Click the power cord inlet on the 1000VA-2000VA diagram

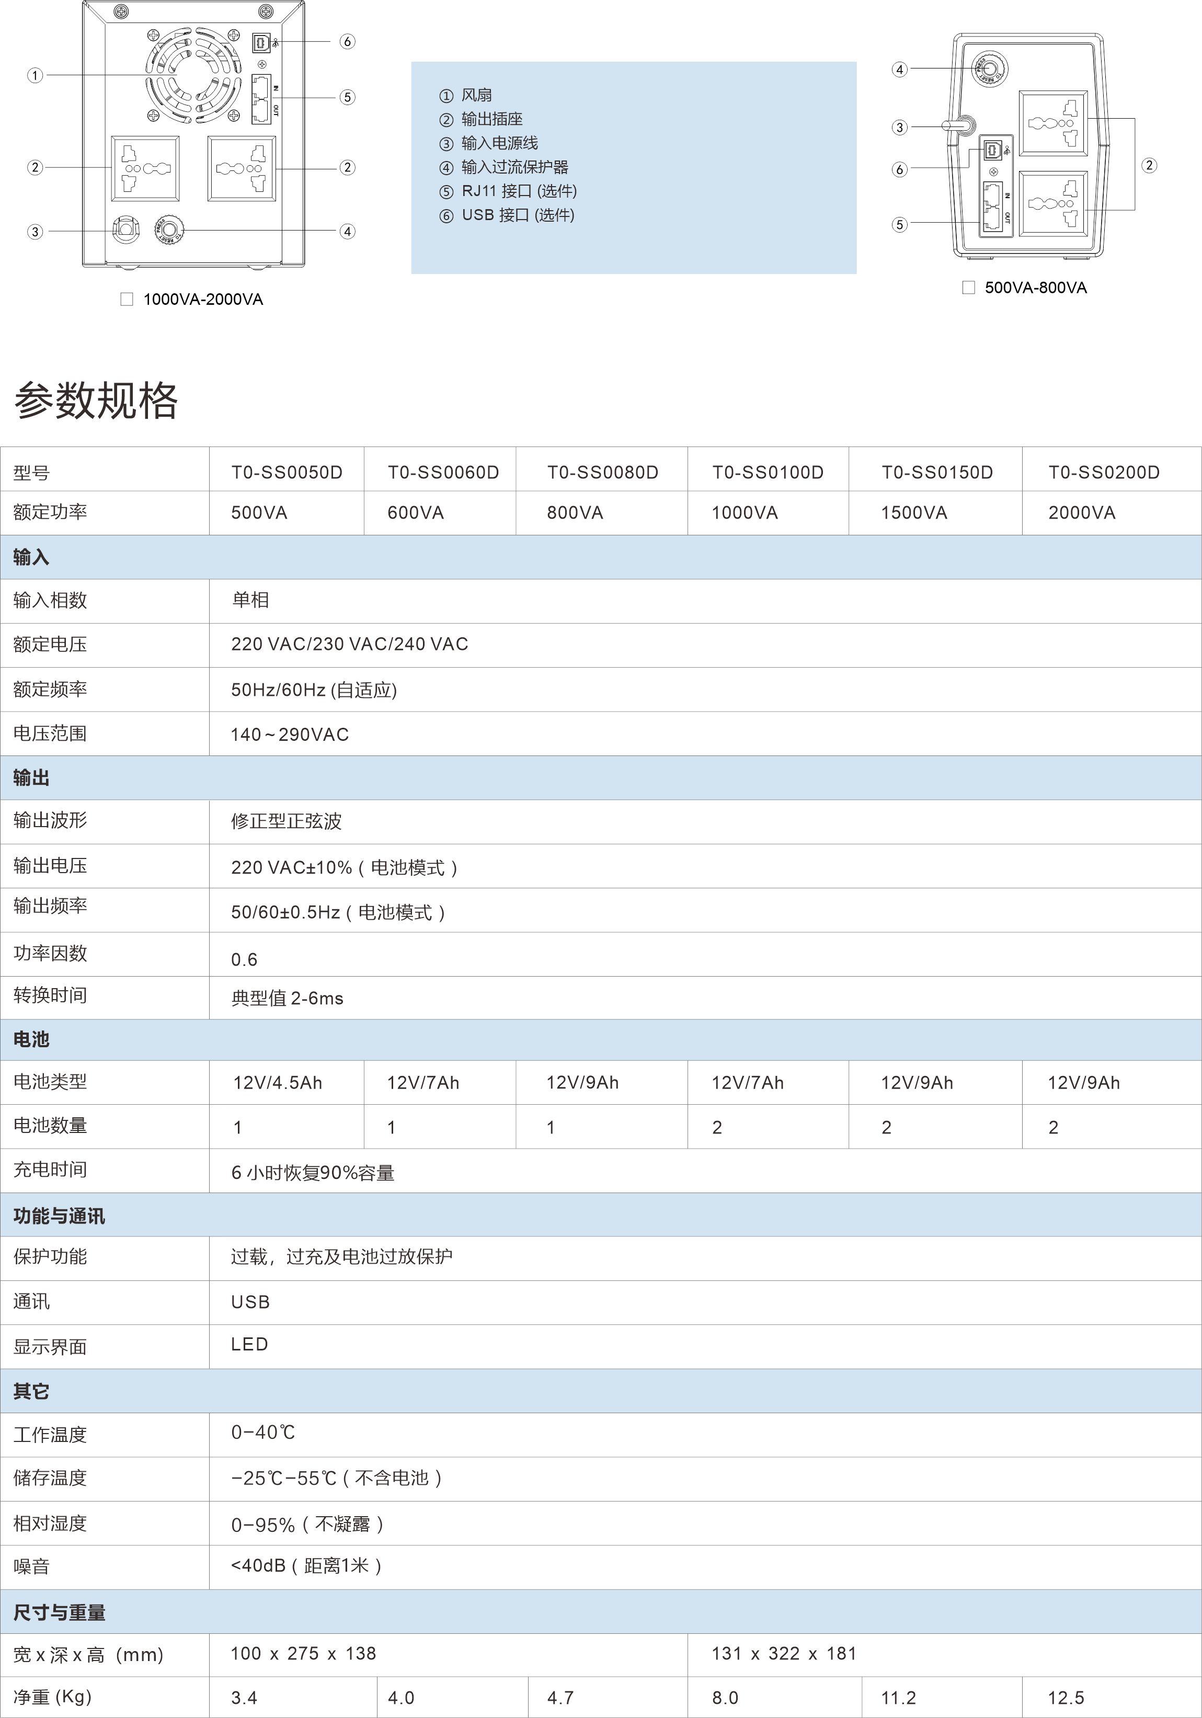125,228
